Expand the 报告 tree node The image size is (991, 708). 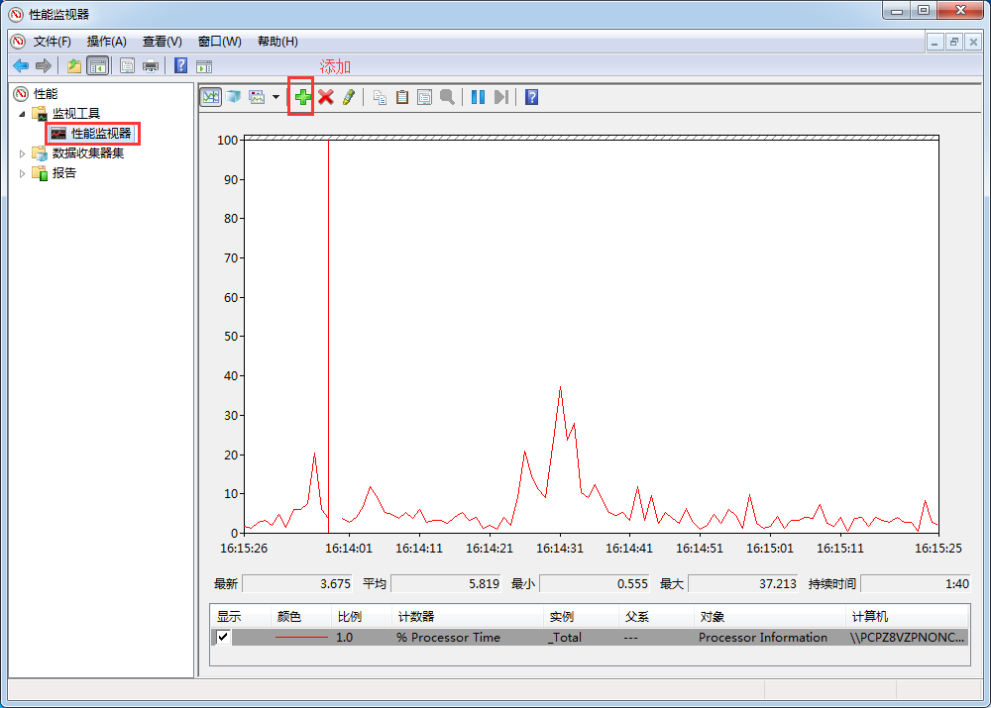click(x=23, y=173)
